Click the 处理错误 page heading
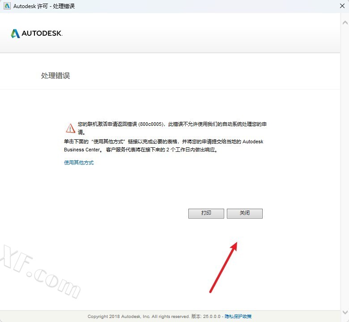Screen dimensions: 349x322 point(55,76)
